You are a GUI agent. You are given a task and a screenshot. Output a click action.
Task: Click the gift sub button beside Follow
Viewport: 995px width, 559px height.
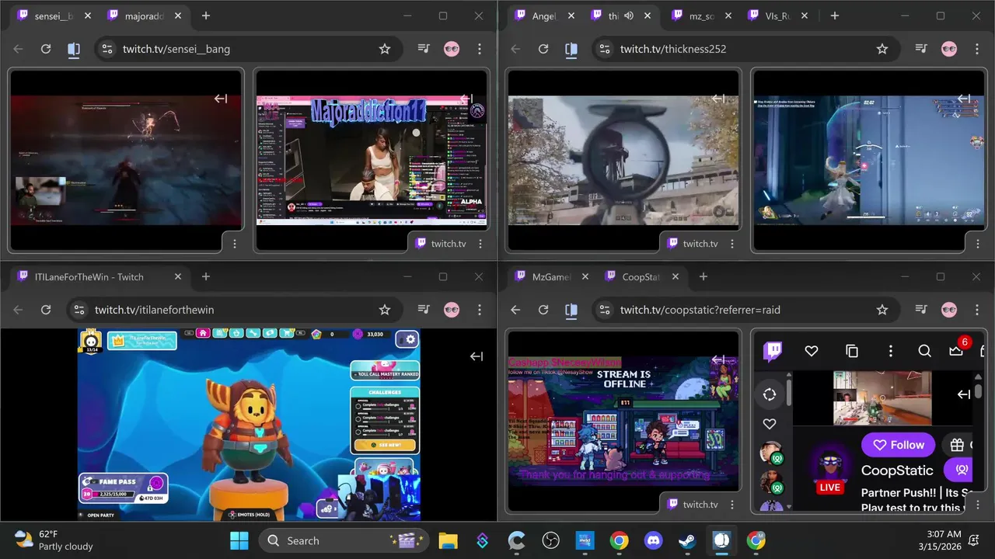[x=958, y=445]
